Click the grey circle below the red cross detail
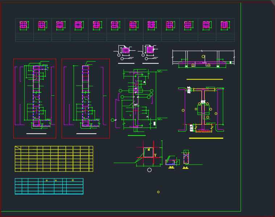Viewport: 275px width, 217px height. 149,170
